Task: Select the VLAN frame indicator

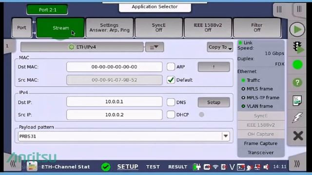Action: pos(243,106)
